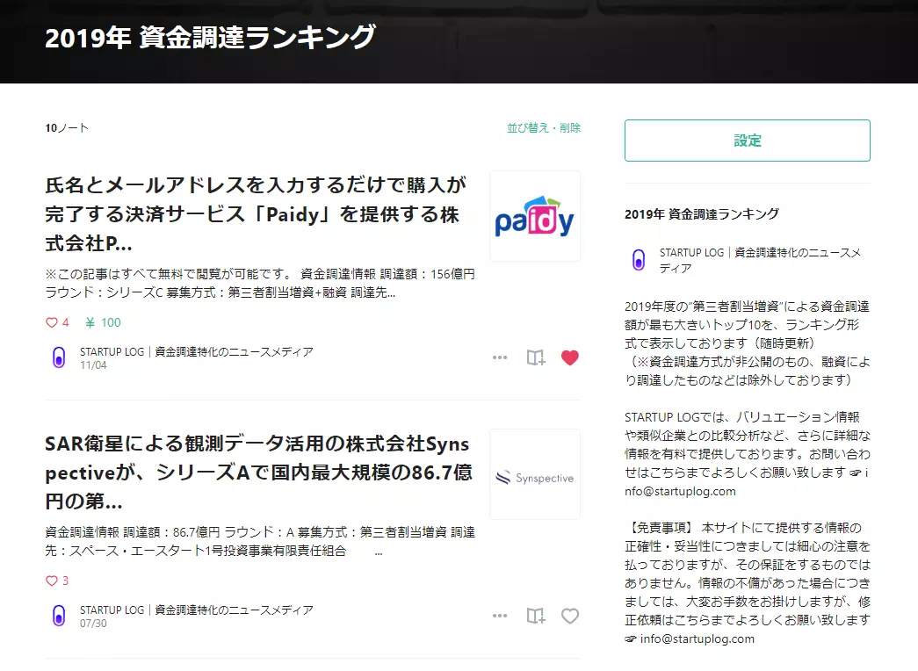Click the 設定 settings button
The height and width of the screenshot is (671, 918).
click(747, 141)
